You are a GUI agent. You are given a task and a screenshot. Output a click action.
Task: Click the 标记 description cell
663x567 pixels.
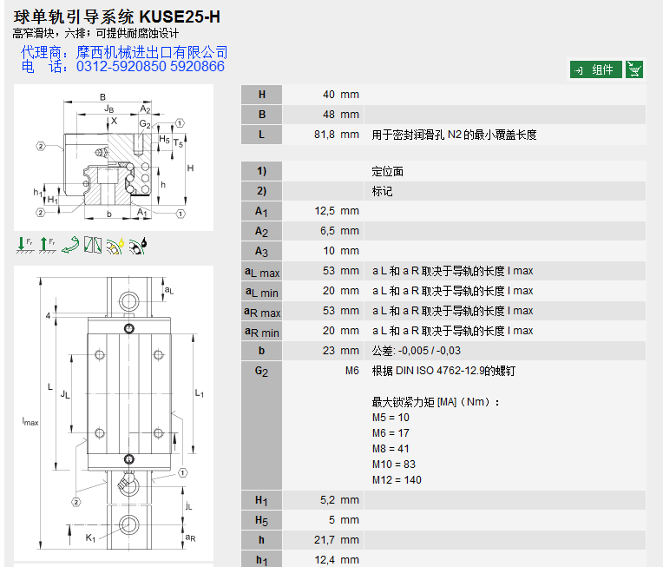tap(383, 191)
